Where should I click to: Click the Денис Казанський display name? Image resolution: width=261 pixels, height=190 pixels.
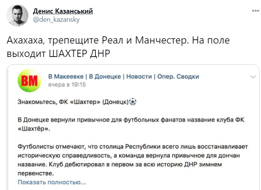tap(63, 11)
